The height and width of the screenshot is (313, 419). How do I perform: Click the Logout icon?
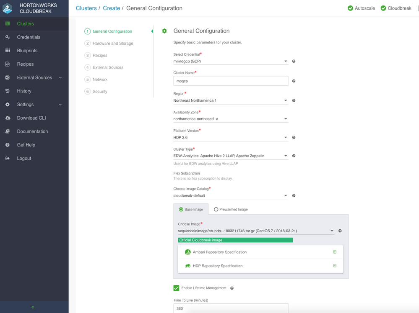(x=8, y=158)
